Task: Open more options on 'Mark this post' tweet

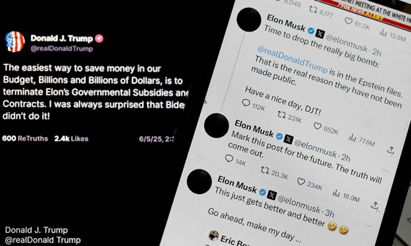Action: (385, 170)
